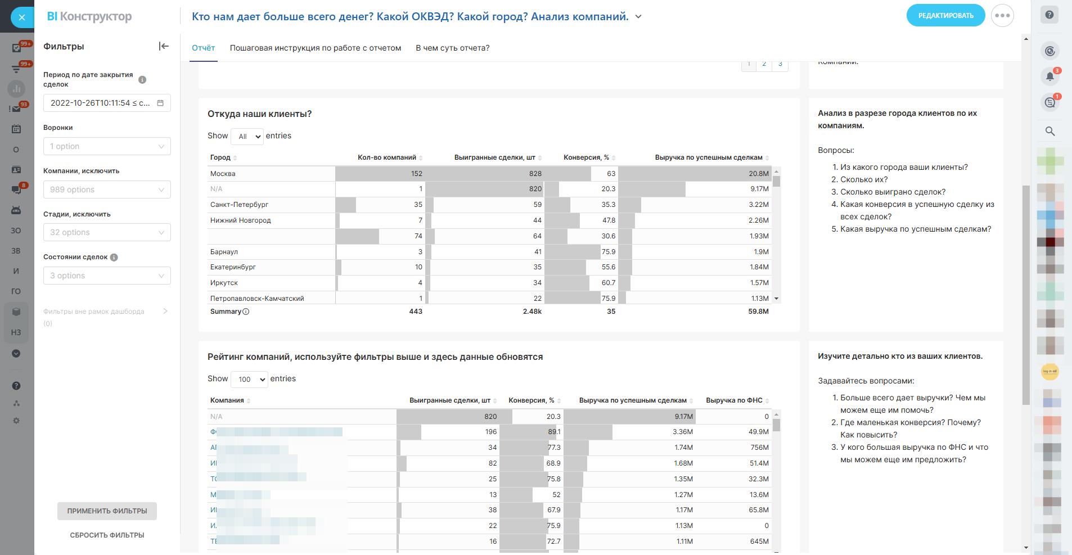Switch to the Отчёт tab
Viewport: 1072px width, 555px height.
(x=204, y=48)
